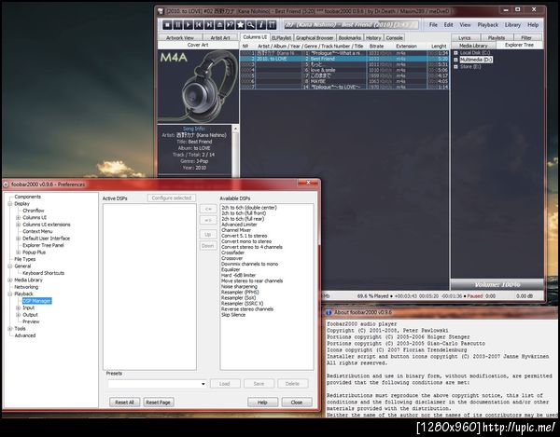The image size is (560, 437).
Task: Click the Reset Page button
Action: (159, 403)
